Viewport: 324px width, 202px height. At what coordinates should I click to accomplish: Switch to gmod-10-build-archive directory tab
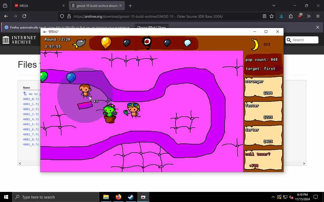[x=97, y=6]
